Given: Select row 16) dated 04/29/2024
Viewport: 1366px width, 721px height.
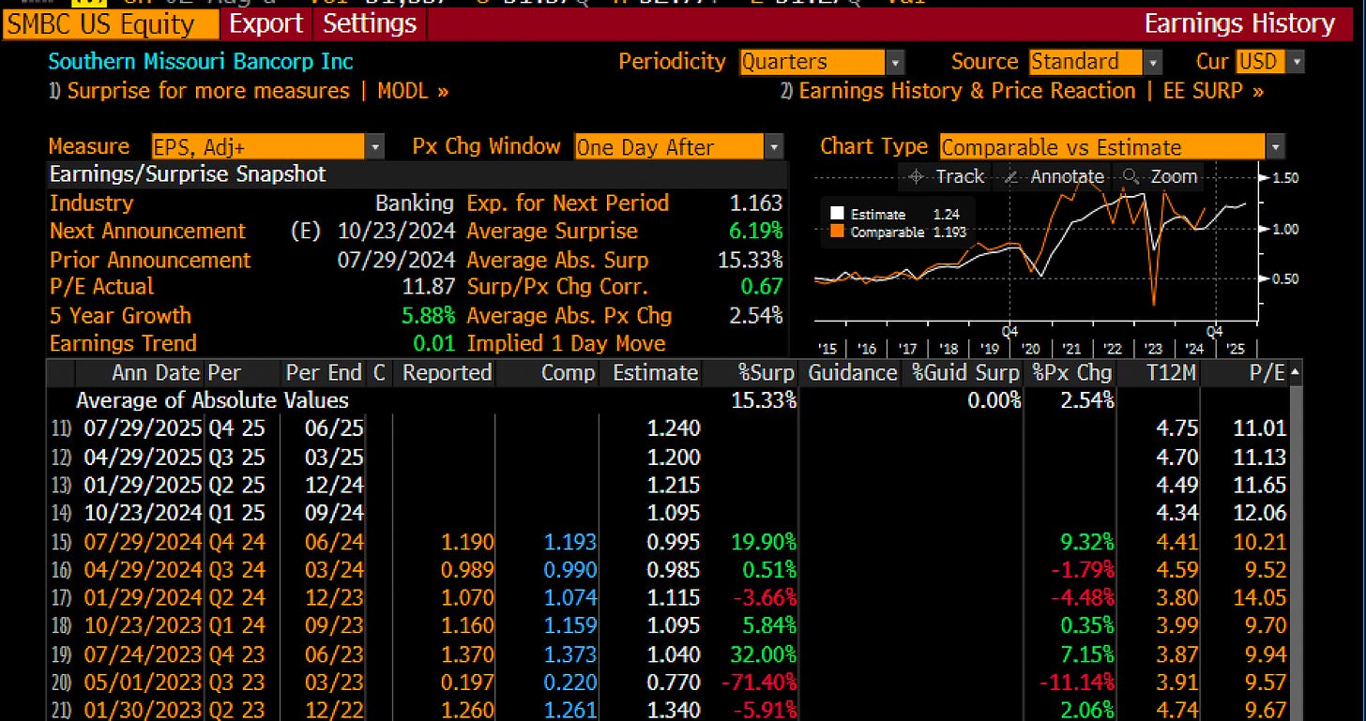Looking at the screenshot, I should point(668,569).
